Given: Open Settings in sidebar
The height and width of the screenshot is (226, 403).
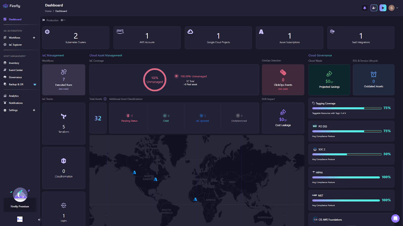Looking at the screenshot, I should point(13,110).
